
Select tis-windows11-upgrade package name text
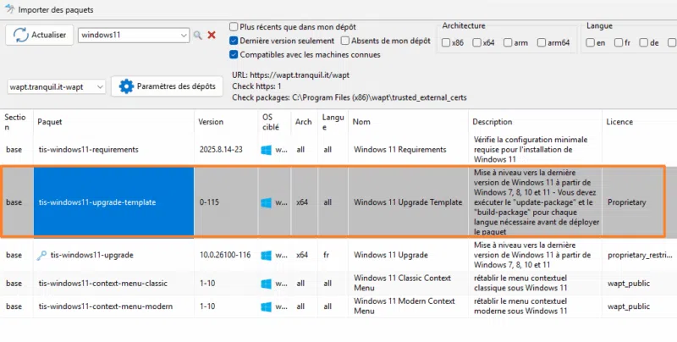click(91, 255)
